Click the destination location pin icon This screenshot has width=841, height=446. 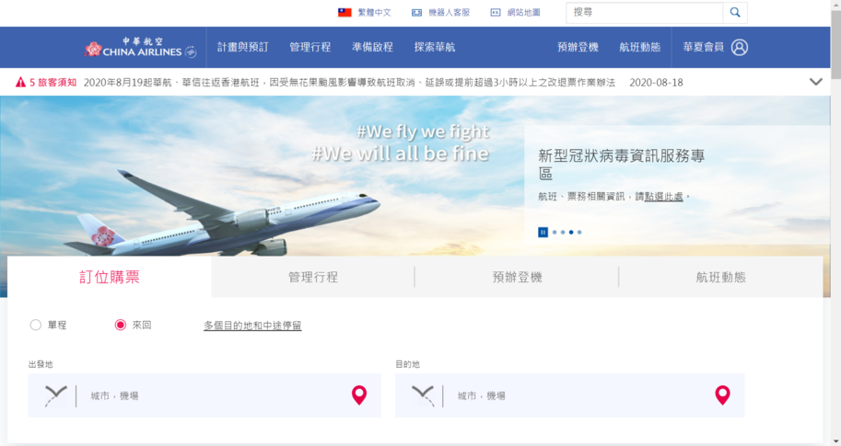pyautogui.click(x=722, y=395)
